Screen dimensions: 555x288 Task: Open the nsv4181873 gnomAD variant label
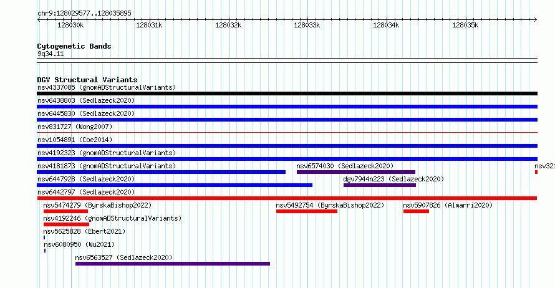click(107, 166)
